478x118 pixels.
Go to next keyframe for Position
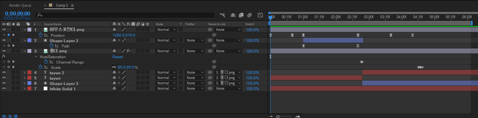(14, 35)
